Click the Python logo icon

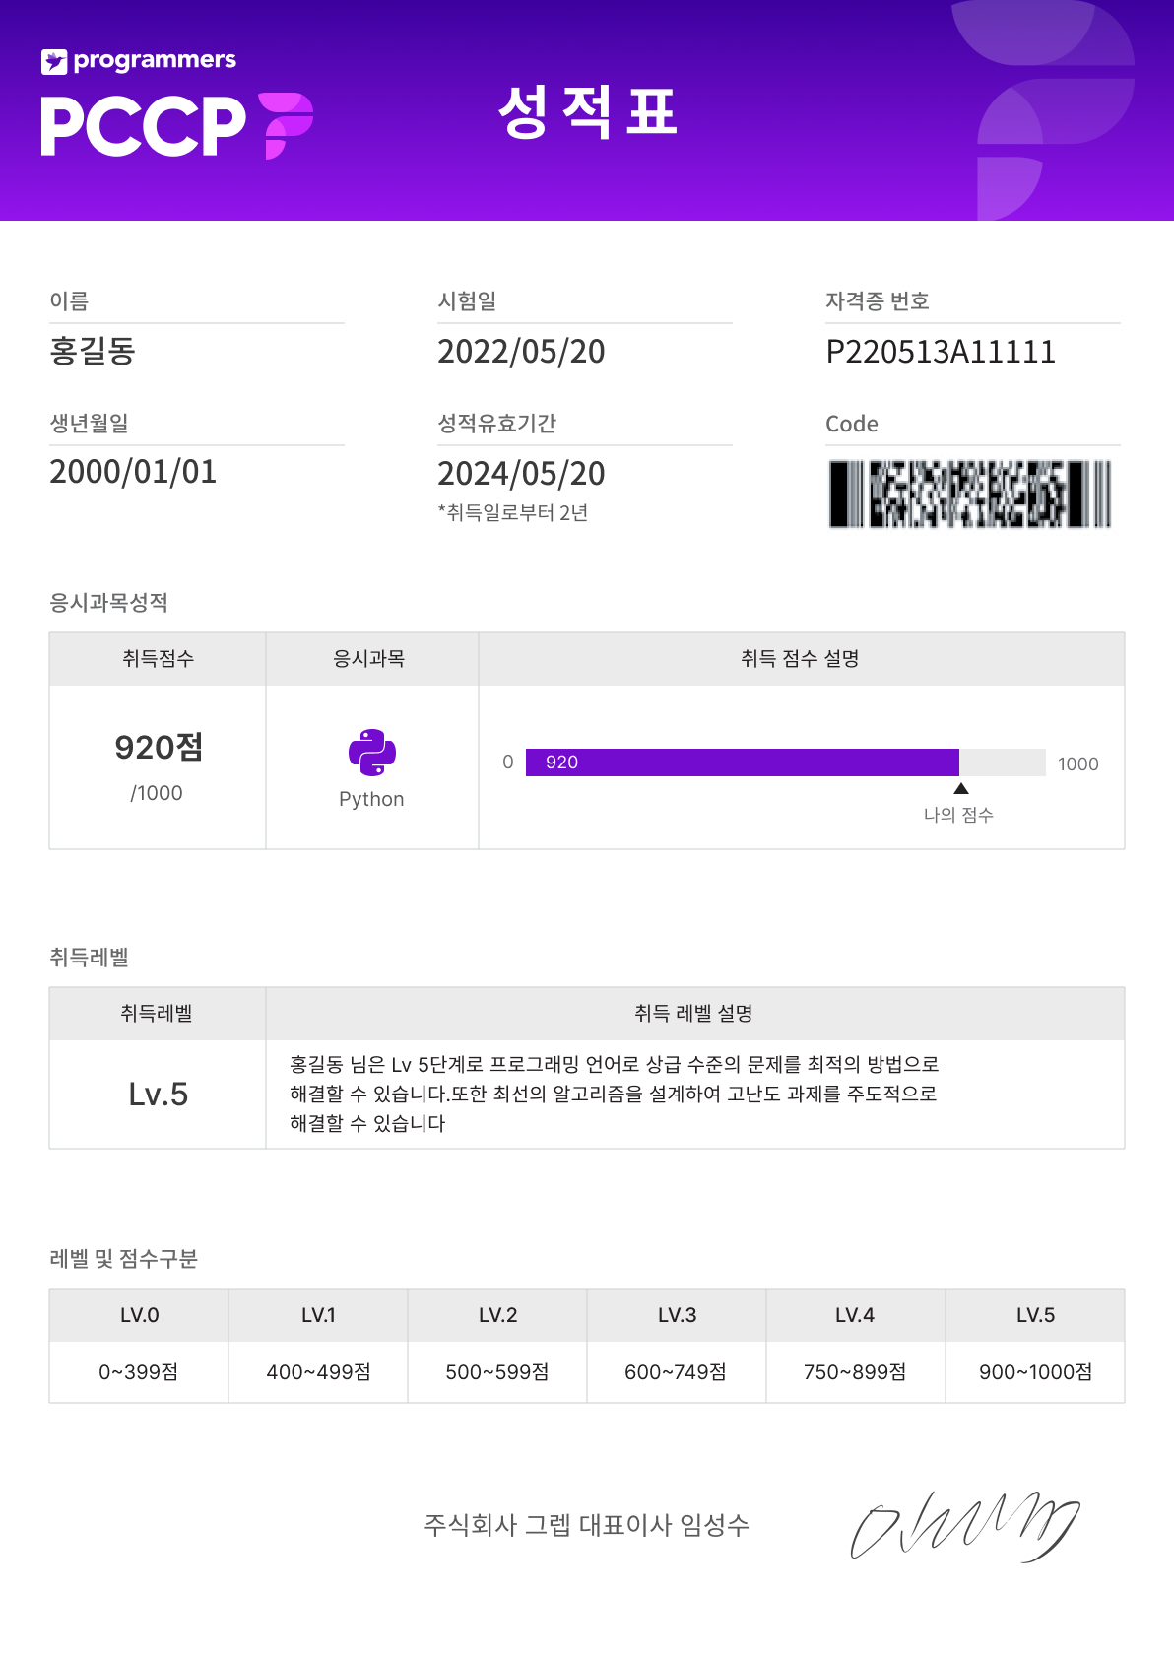[372, 753]
